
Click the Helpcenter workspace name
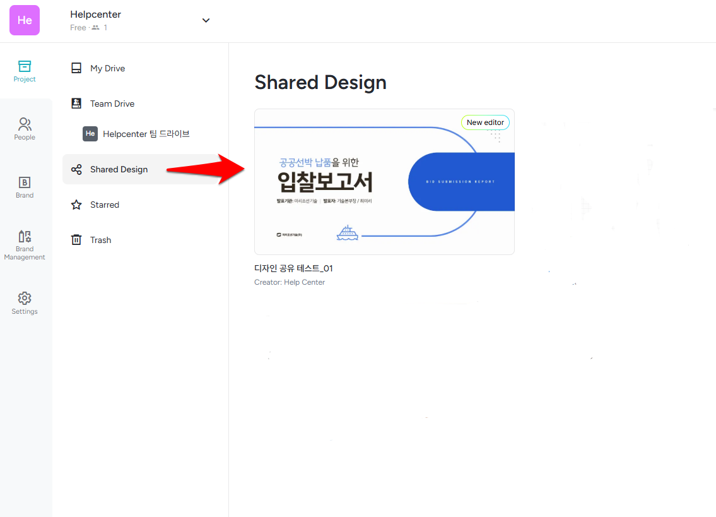[x=96, y=15]
